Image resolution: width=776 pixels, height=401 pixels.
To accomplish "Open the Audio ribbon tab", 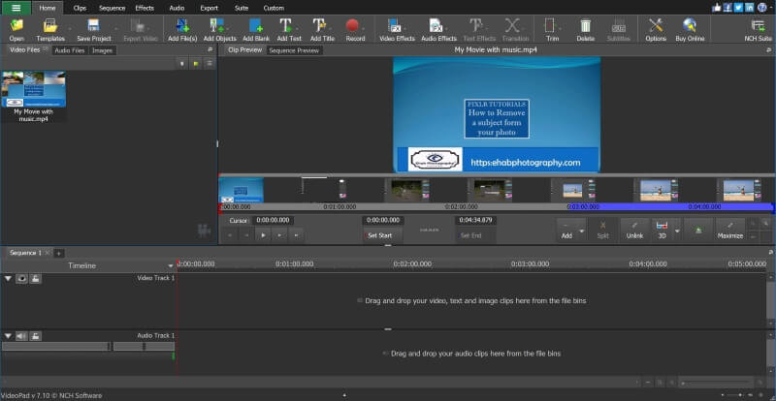I will (177, 8).
